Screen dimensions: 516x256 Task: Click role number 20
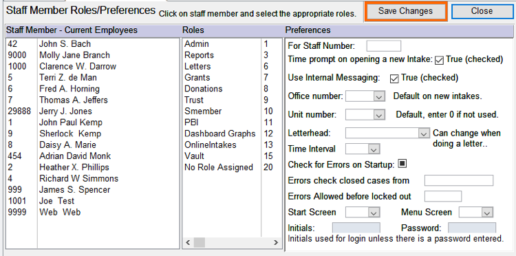[x=268, y=167]
